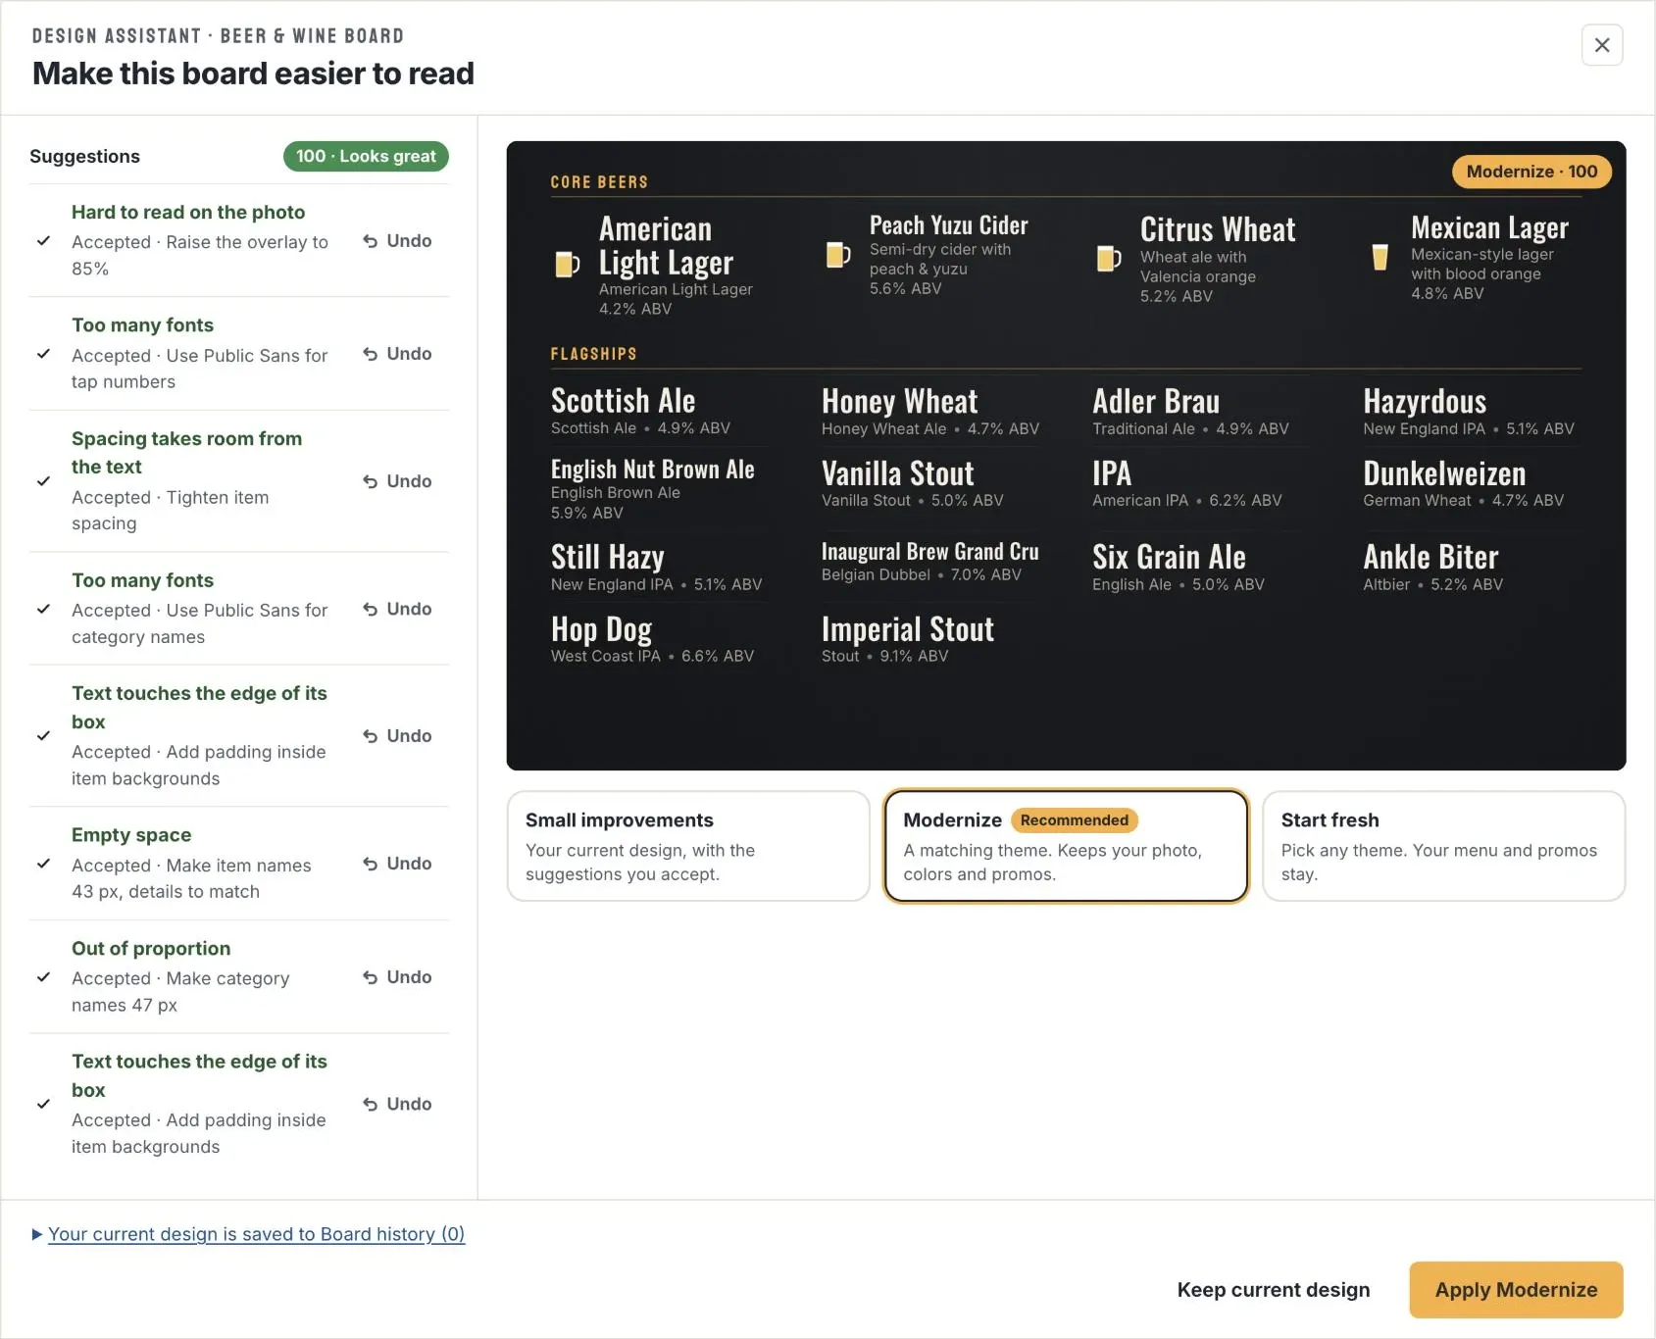Click the beer mug icon beside Citrus Wheat
The height and width of the screenshot is (1339, 1656).
point(1108,259)
